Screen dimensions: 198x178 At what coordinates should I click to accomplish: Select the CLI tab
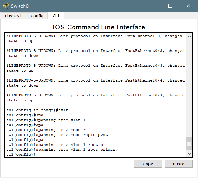56,15
